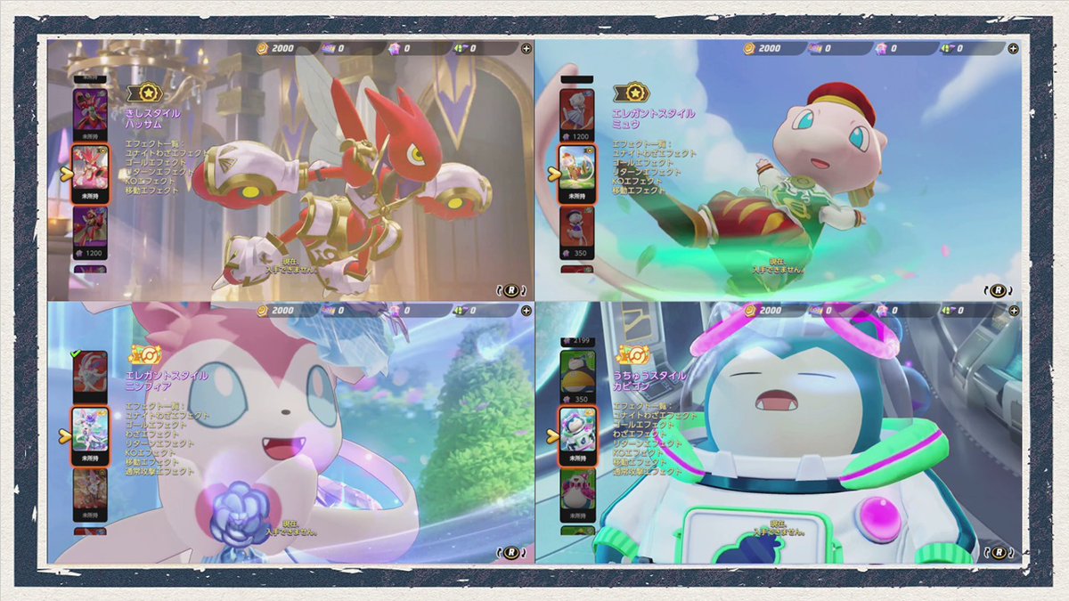Click the ticket currency icon in Snorlax panel
The image size is (1069, 601).
pyautogui.click(x=817, y=310)
